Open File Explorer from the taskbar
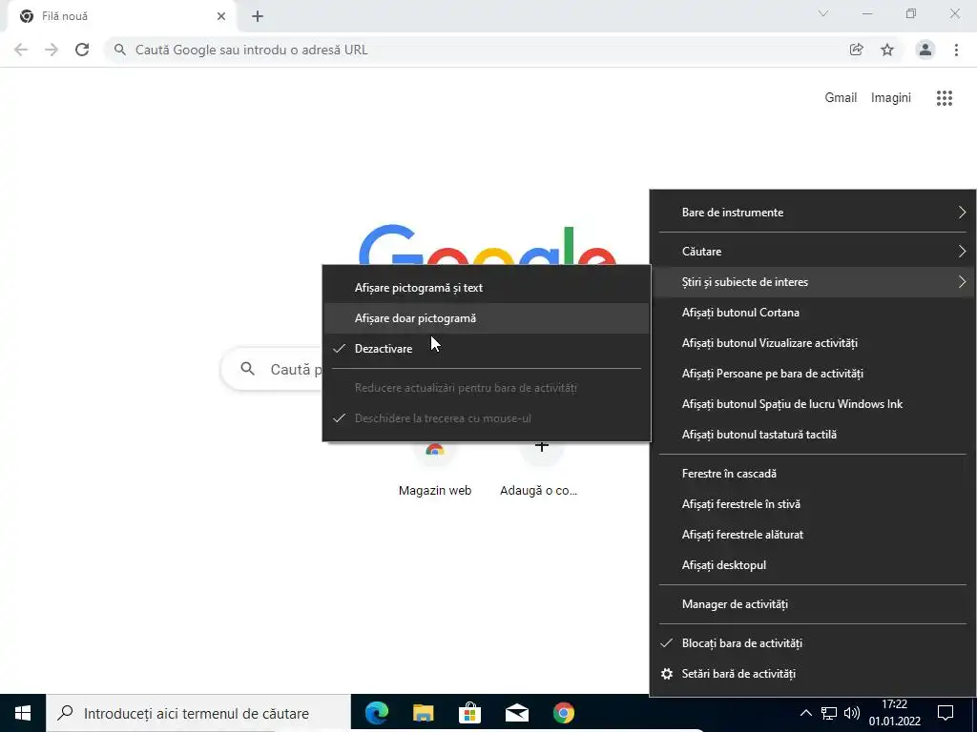Screen dimensions: 977x732 click(x=424, y=713)
